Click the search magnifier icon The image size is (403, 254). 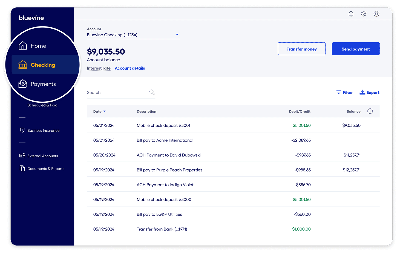point(152,92)
